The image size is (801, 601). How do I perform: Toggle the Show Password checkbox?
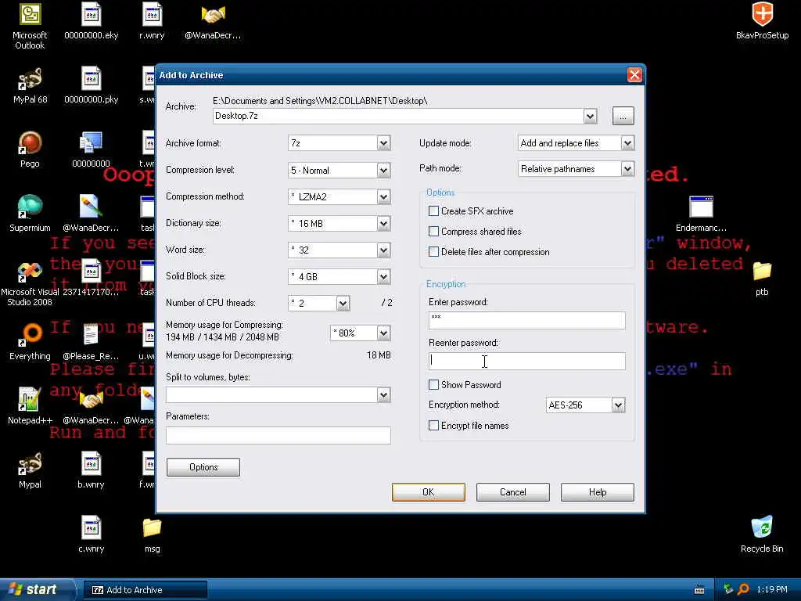pyautogui.click(x=433, y=385)
